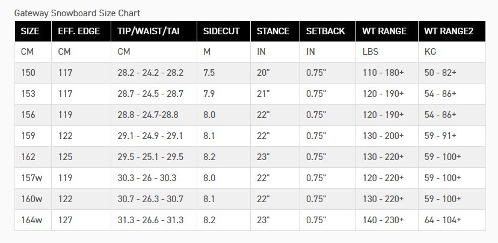This screenshot has width=498, height=243.
Task: Select the SIDECUT column header
Action: pos(224,31)
